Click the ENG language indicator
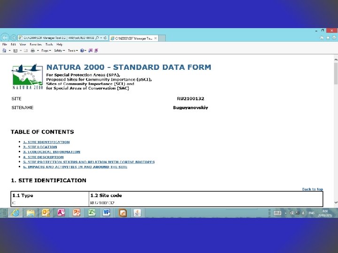This screenshot has height=253, width=338. [312, 213]
